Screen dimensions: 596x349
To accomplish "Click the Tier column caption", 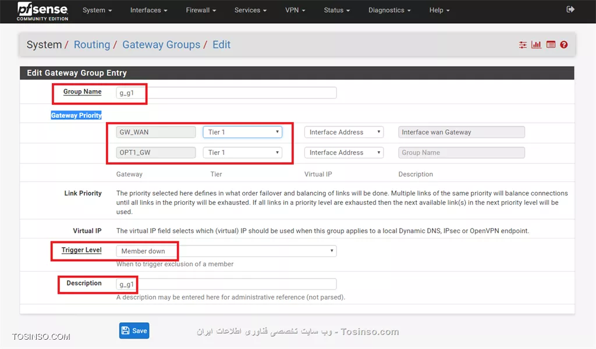I will pyautogui.click(x=216, y=174).
